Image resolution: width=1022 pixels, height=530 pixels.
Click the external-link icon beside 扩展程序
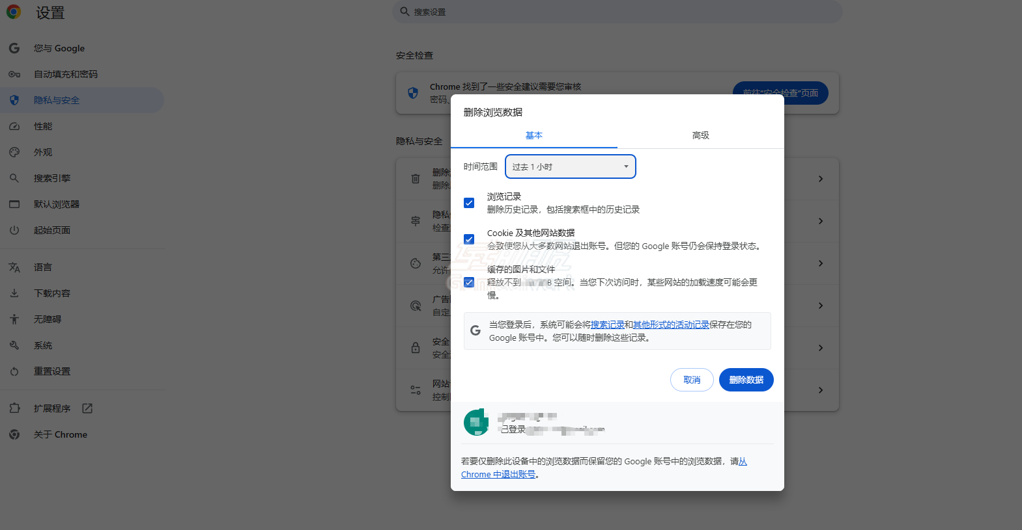(x=87, y=408)
